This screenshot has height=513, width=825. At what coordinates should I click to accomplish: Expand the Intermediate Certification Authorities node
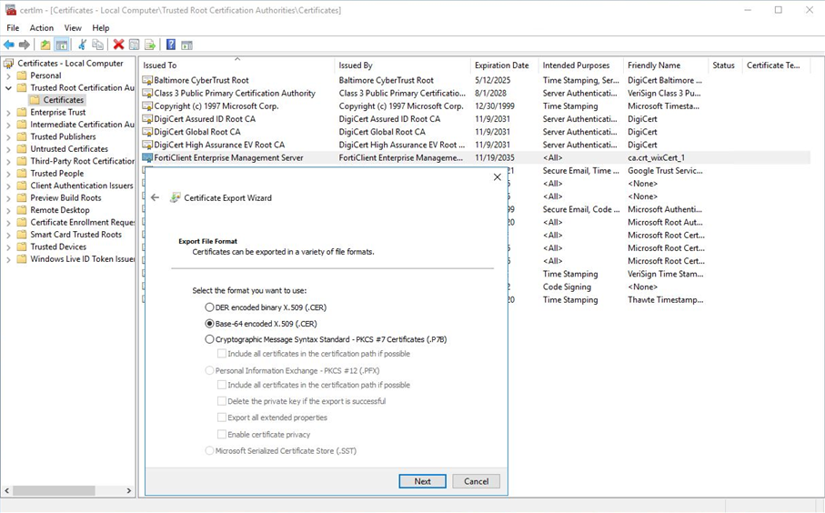[8, 125]
